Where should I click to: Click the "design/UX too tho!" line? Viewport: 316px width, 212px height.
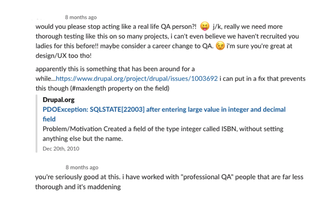click(x=64, y=56)
